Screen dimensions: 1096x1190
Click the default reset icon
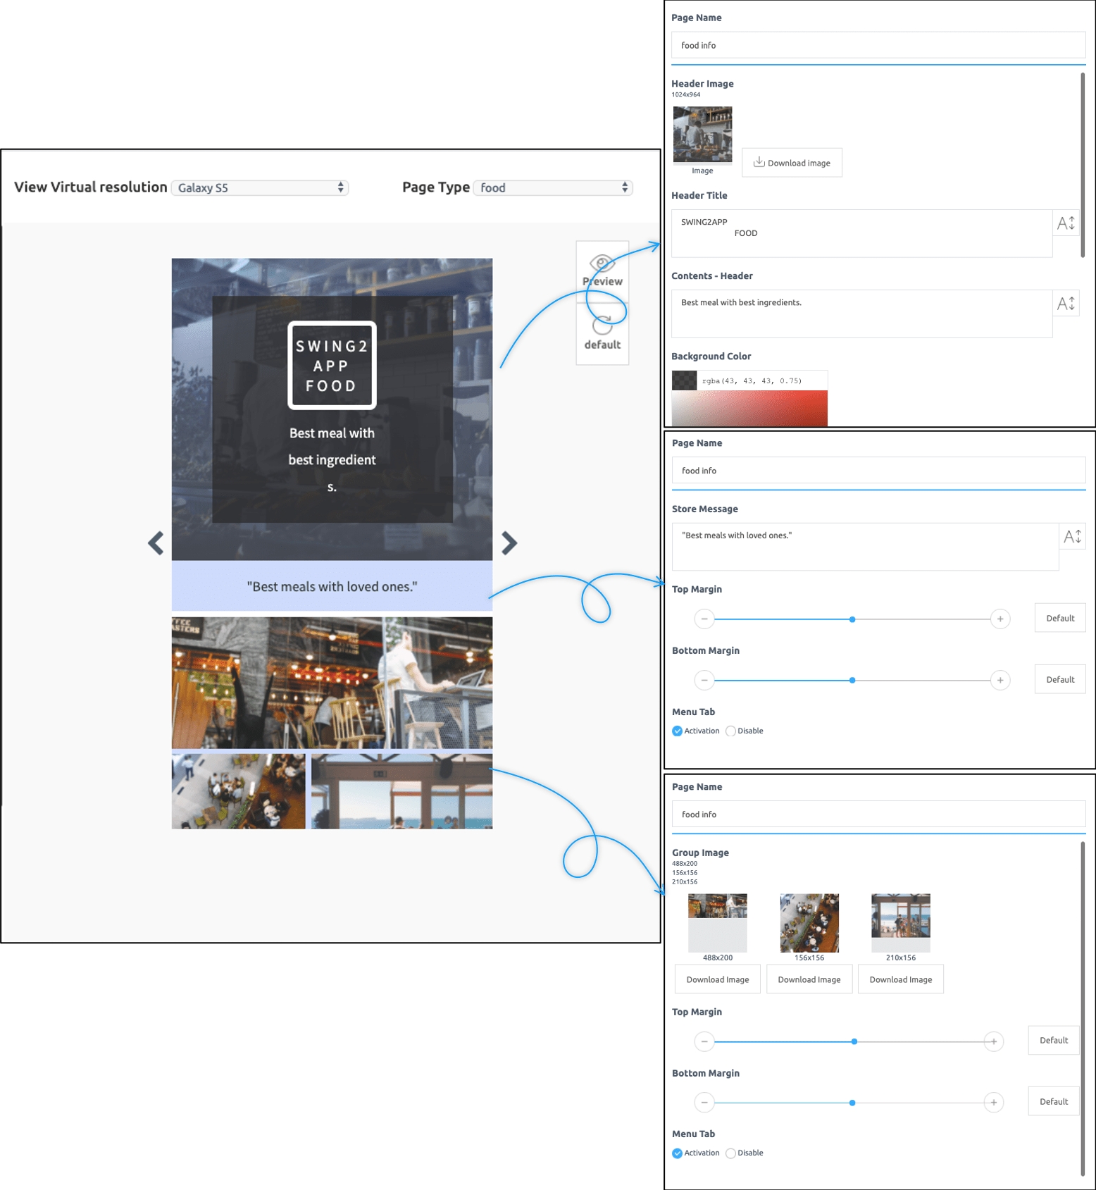tap(602, 326)
